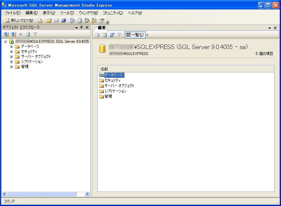Open the Template Explorer toolbar icon
This screenshot has height=206, width=281.
tap(94, 20)
